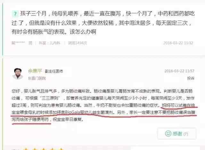
Task: Click the fifth rating star
Action: [61, 149]
